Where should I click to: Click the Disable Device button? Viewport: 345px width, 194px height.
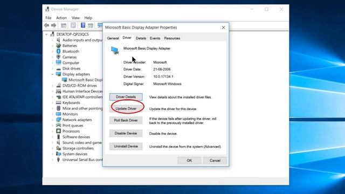tap(126, 133)
